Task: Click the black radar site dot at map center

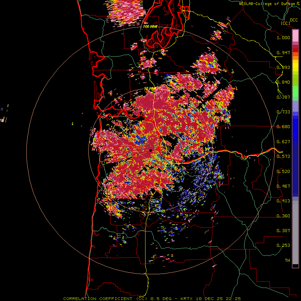Action: pos(151,150)
